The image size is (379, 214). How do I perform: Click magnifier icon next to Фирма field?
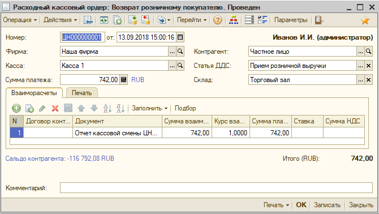pyautogui.click(x=180, y=52)
